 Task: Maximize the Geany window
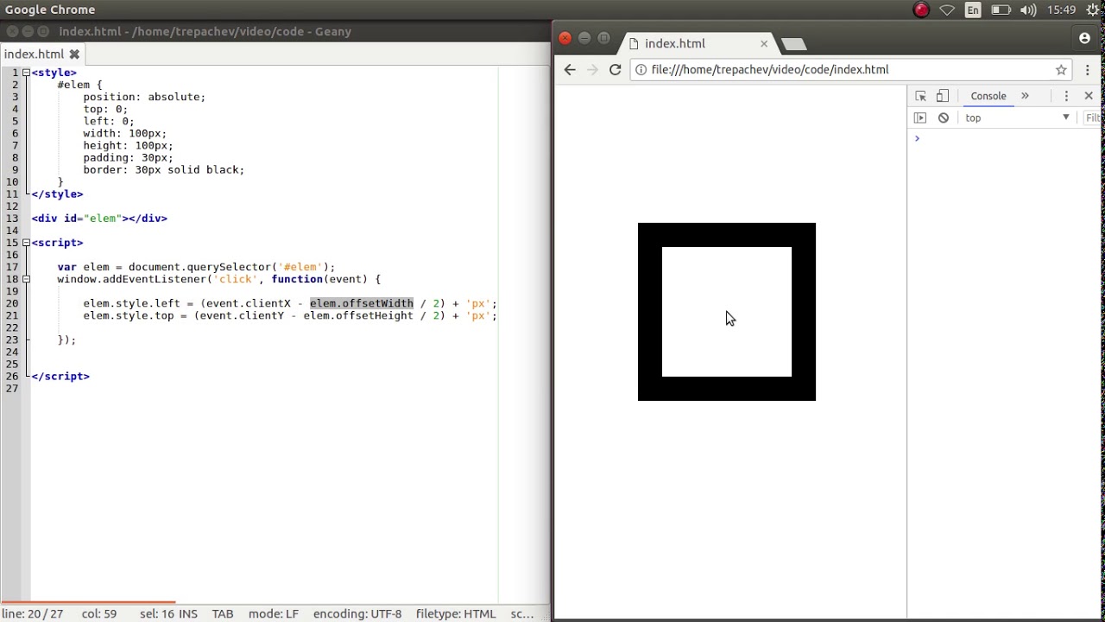tap(44, 32)
